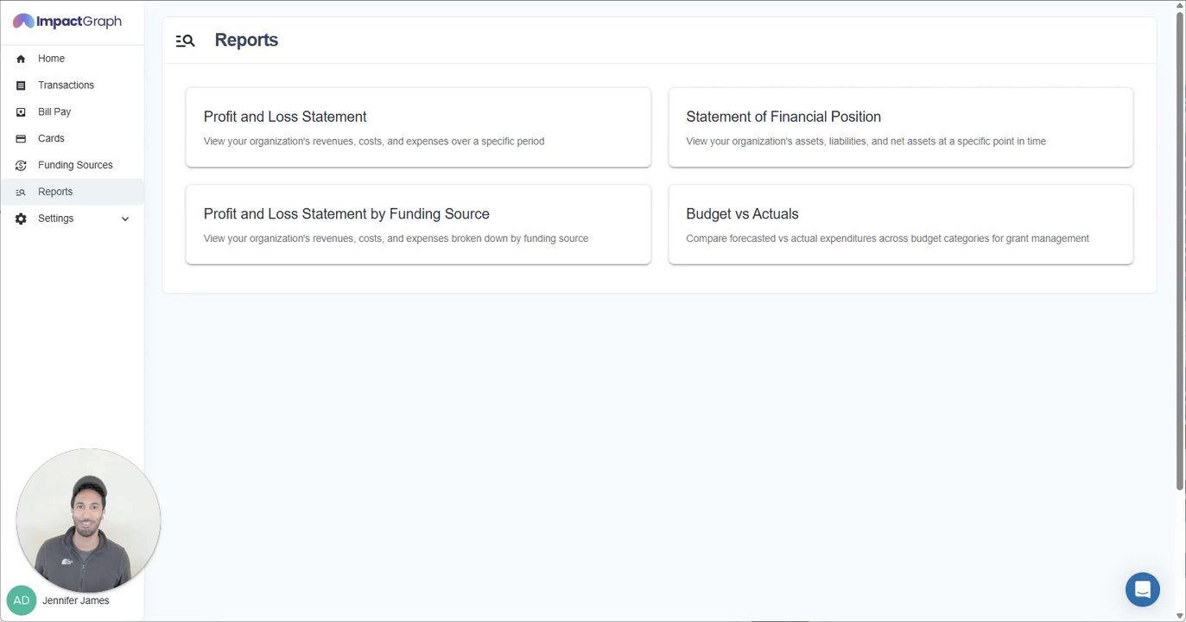Open the Reports sidebar menu item

pos(55,192)
